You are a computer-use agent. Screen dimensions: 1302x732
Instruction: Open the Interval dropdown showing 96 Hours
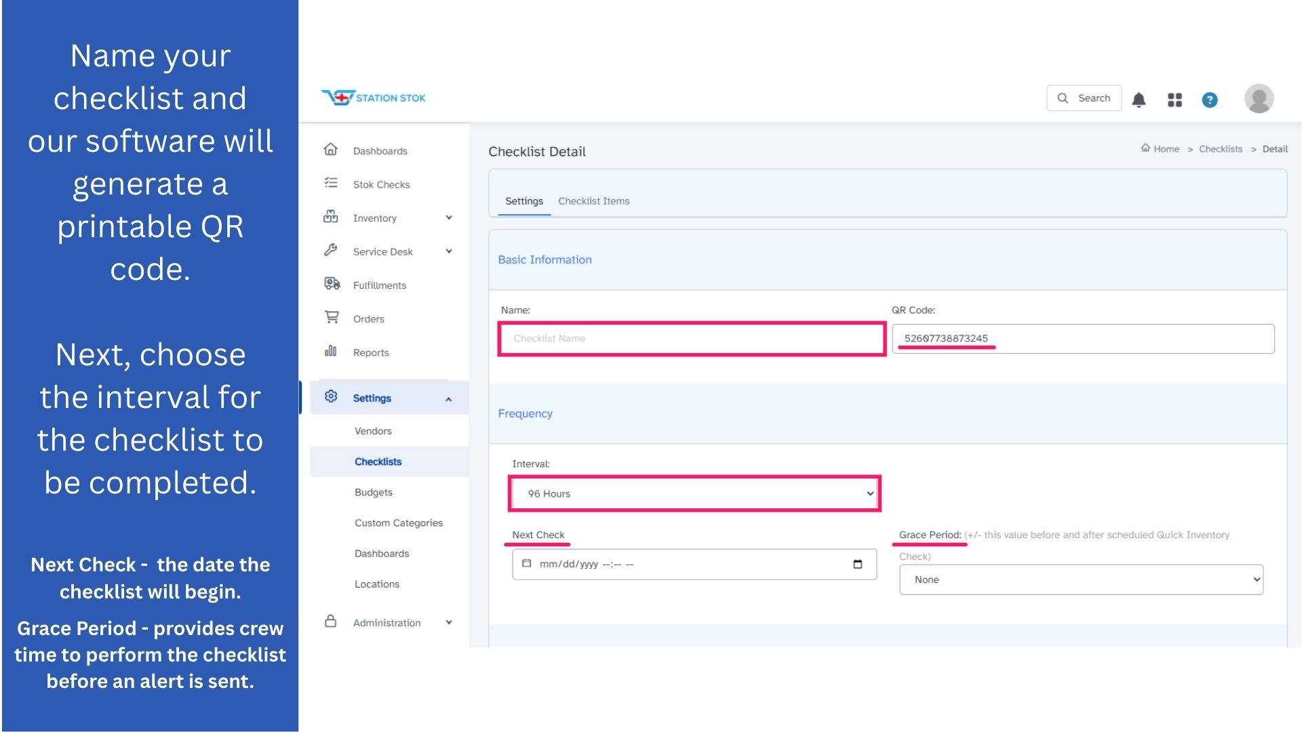click(694, 493)
